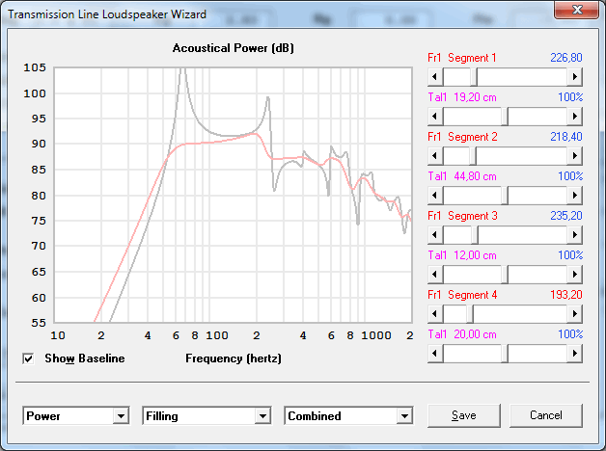Click the Fr1 Segment 2 label

click(x=462, y=137)
